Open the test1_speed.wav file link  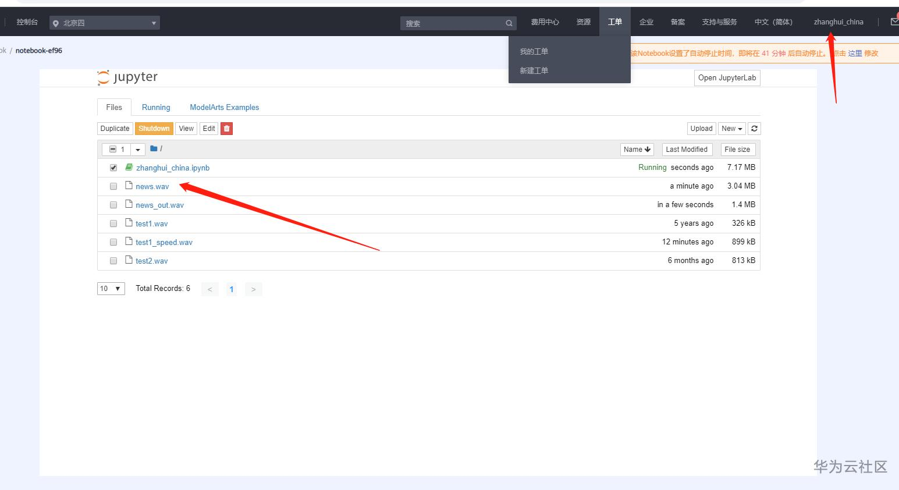pyautogui.click(x=164, y=243)
